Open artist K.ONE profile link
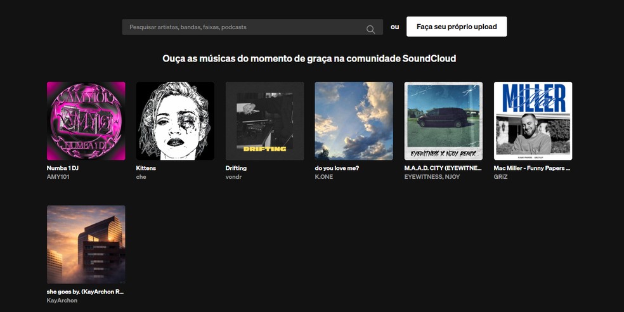Image resolution: width=624 pixels, height=312 pixels. [324, 177]
